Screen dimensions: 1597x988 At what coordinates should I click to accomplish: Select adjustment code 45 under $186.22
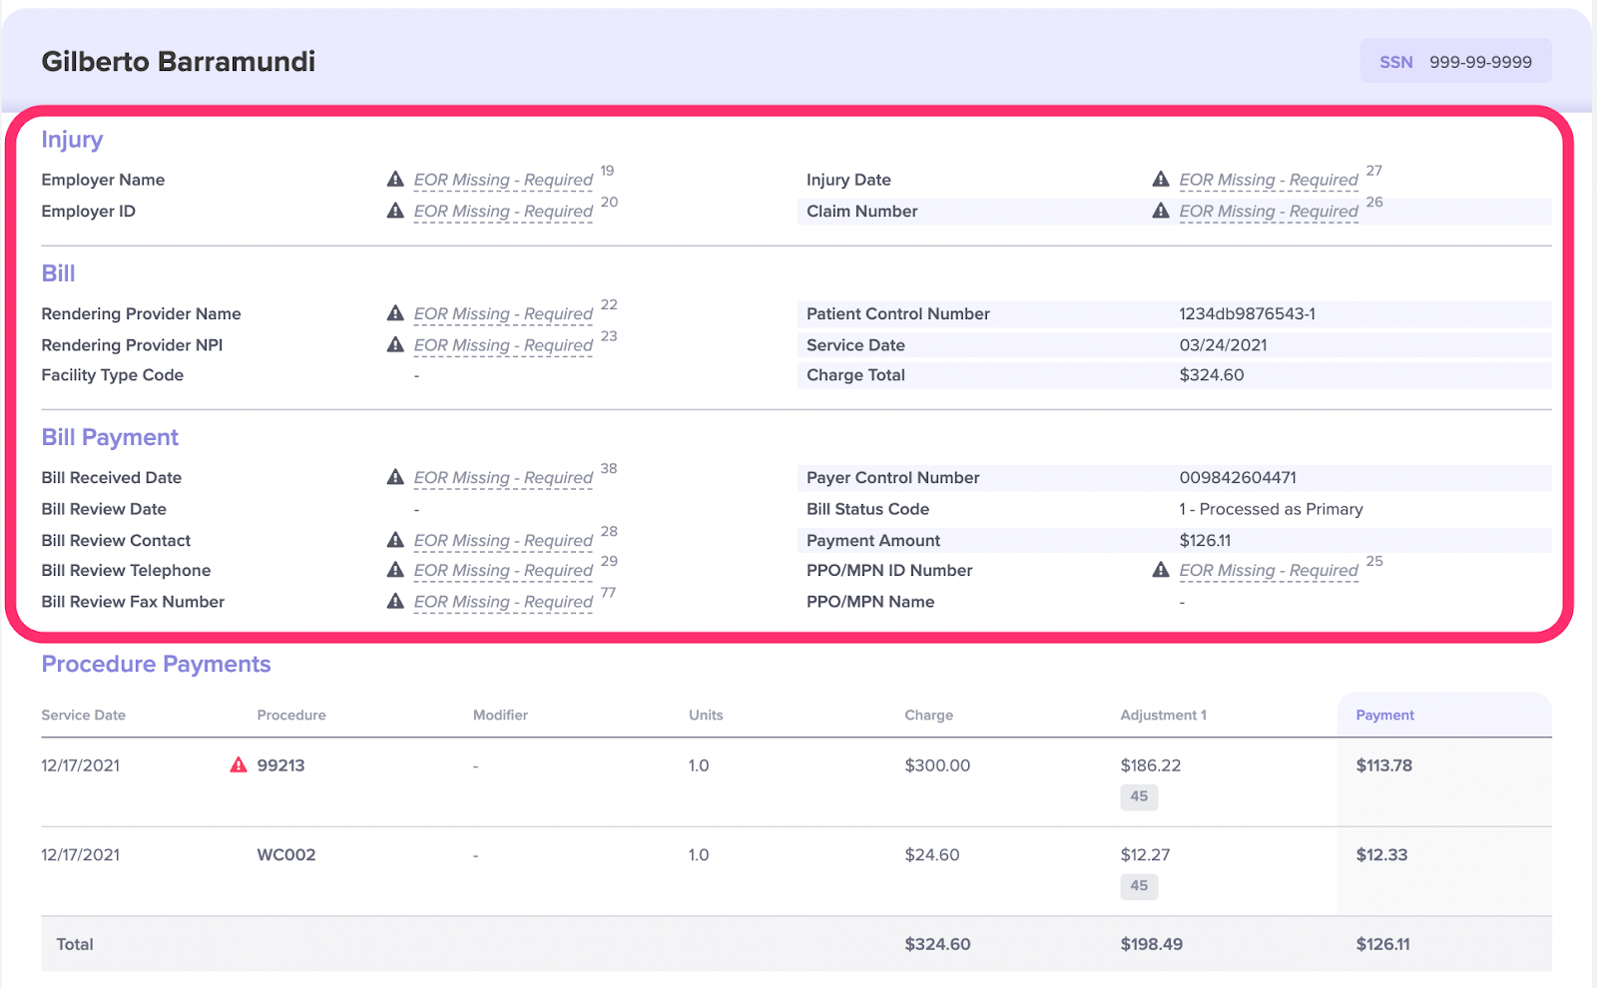(x=1139, y=796)
